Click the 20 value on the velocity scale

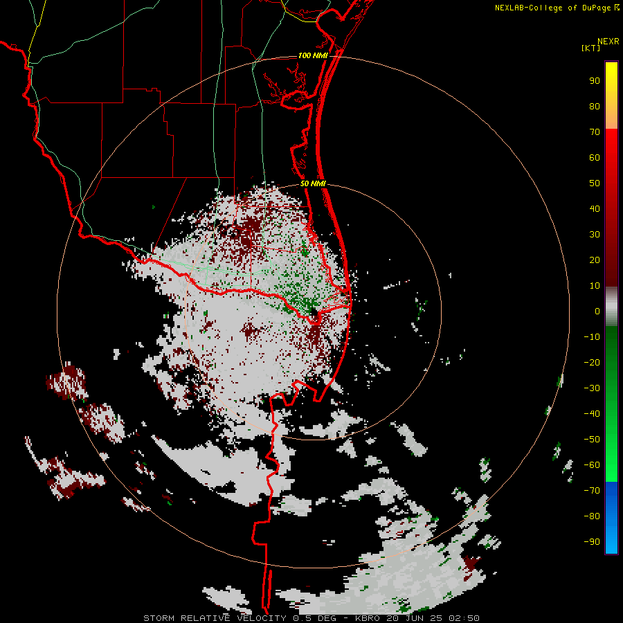595,260
